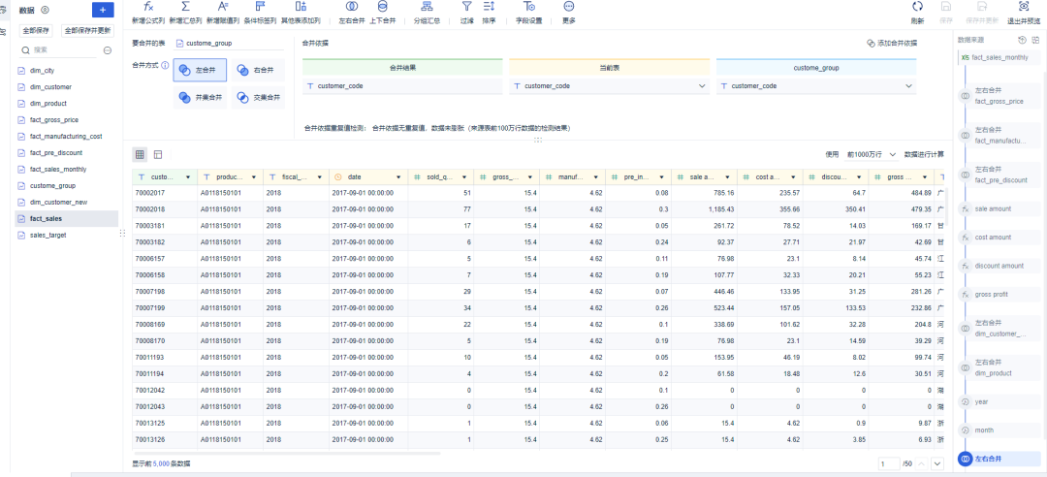Open date column header dropdown arrow
The image size is (1047, 477).
click(x=399, y=177)
